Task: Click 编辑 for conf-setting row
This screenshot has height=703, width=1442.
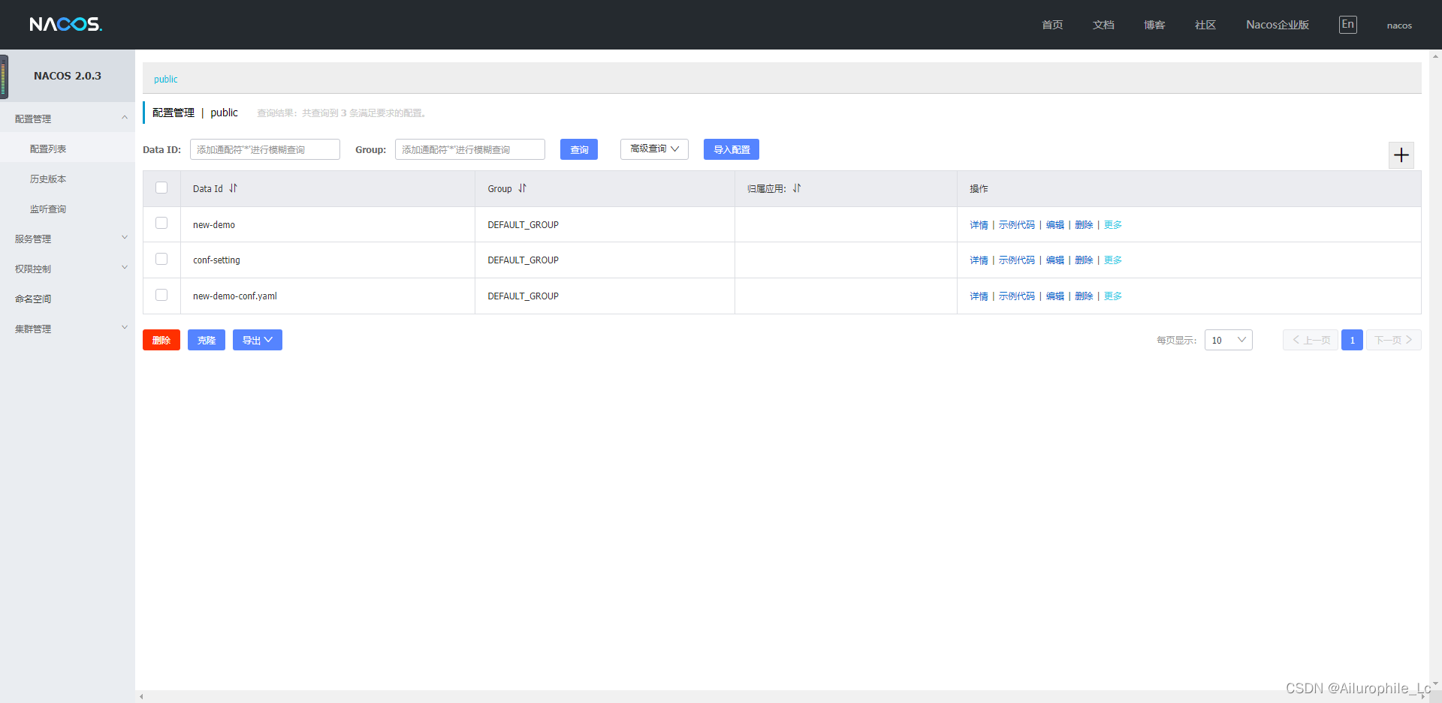Action: [x=1055, y=260]
